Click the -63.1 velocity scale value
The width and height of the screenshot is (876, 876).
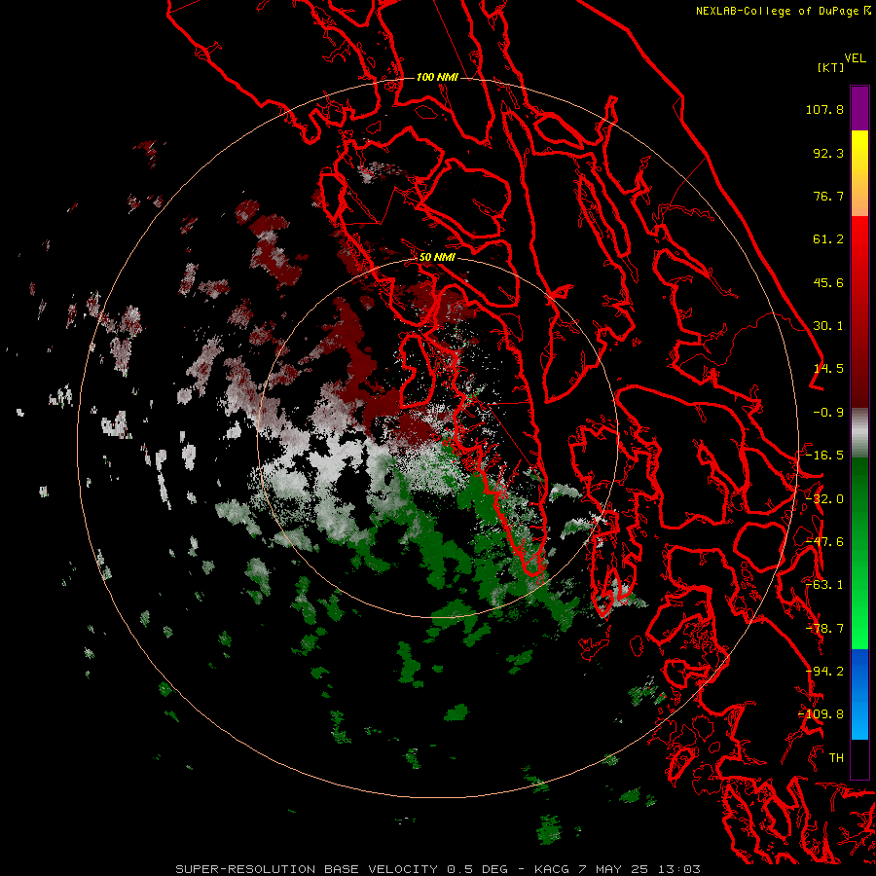[824, 585]
